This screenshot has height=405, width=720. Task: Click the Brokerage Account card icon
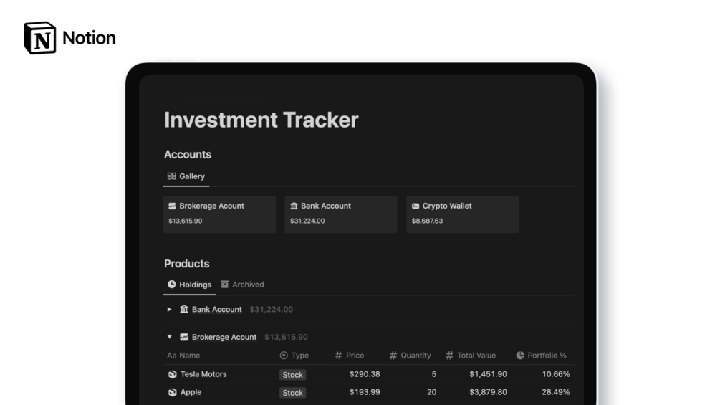[172, 206]
